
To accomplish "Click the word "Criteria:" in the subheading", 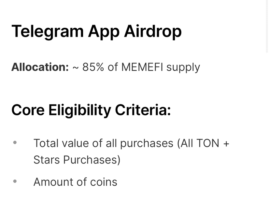I will 143,110.
